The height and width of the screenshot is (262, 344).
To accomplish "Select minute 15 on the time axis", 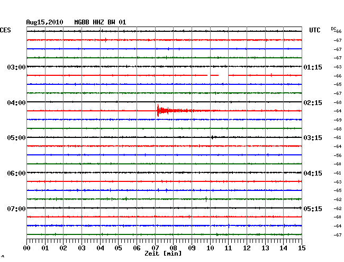I will tap(302, 248).
